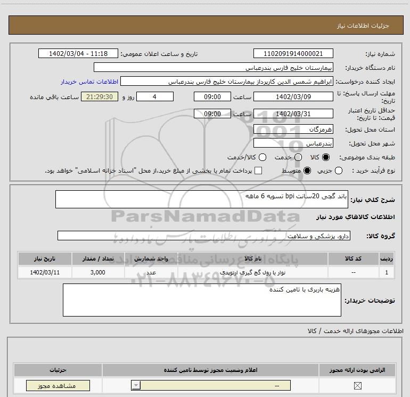410x397 pixels.
Task: Click the delivery city field بندرعباس
Action: click(x=293, y=143)
